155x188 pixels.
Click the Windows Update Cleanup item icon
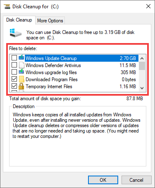click(21, 58)
